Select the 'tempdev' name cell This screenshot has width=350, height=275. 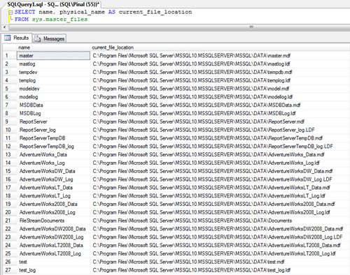coord(53,72)
